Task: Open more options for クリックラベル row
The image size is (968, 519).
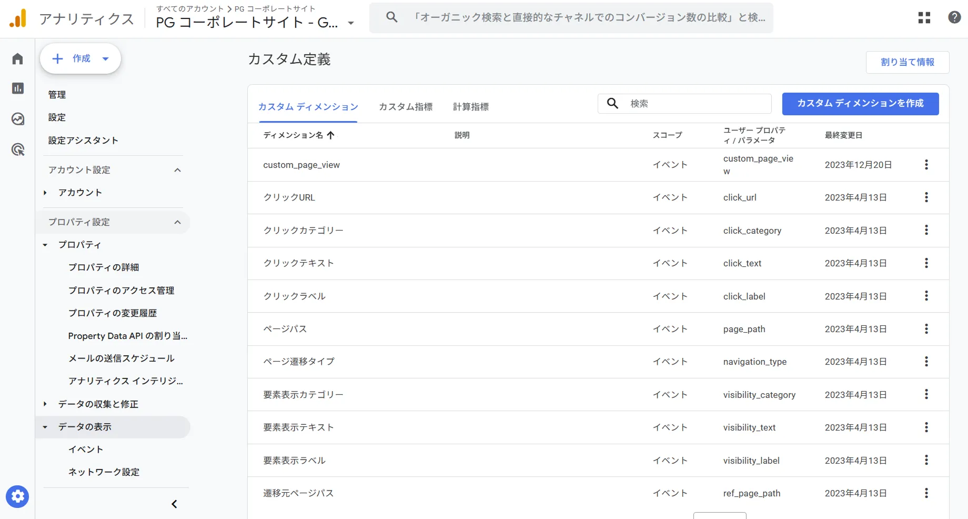Action: tap(926, 296)
